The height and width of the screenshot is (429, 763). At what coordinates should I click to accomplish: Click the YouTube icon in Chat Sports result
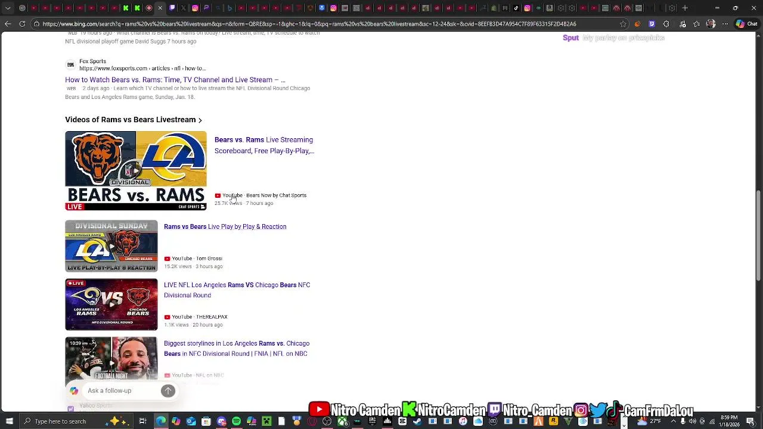(218, 195)
